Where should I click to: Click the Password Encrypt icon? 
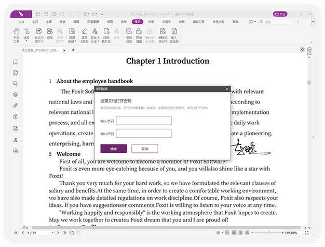[x=129, y=35]
